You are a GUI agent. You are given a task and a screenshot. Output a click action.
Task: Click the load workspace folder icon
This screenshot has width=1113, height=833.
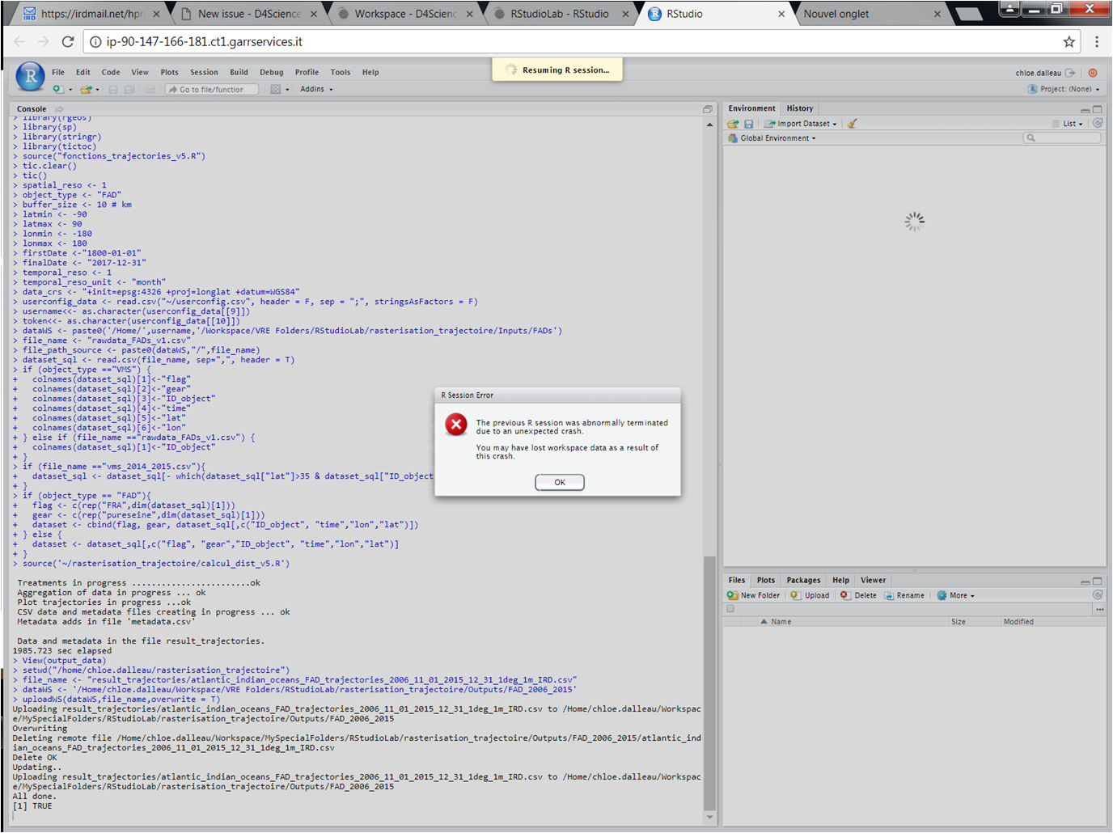(x=733, y=124)
